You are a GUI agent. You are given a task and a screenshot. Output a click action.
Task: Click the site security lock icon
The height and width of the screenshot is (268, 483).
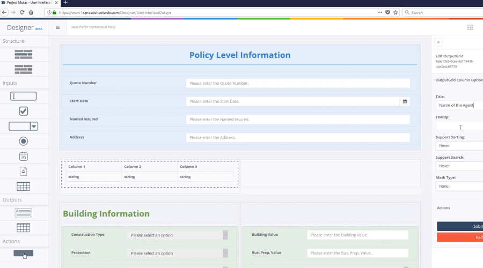pyautogui.click(x=55, y=13)
